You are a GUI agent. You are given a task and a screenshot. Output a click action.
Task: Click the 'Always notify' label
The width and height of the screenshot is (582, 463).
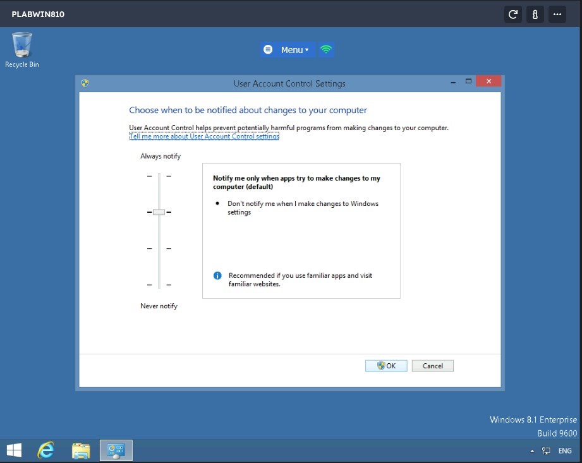(161, 156)
